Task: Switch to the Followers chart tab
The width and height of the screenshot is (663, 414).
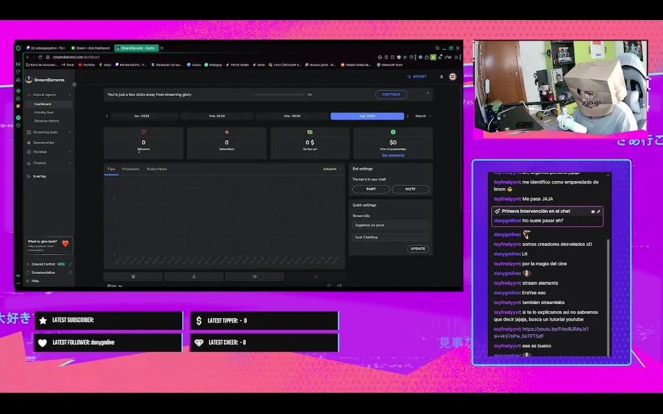Action: point(131,169)
